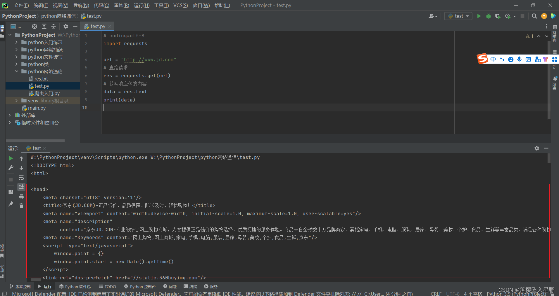This screenshot has height=296, width=559.
Task: Collapse the PythonProject root folder
Action: click(10, 35)
